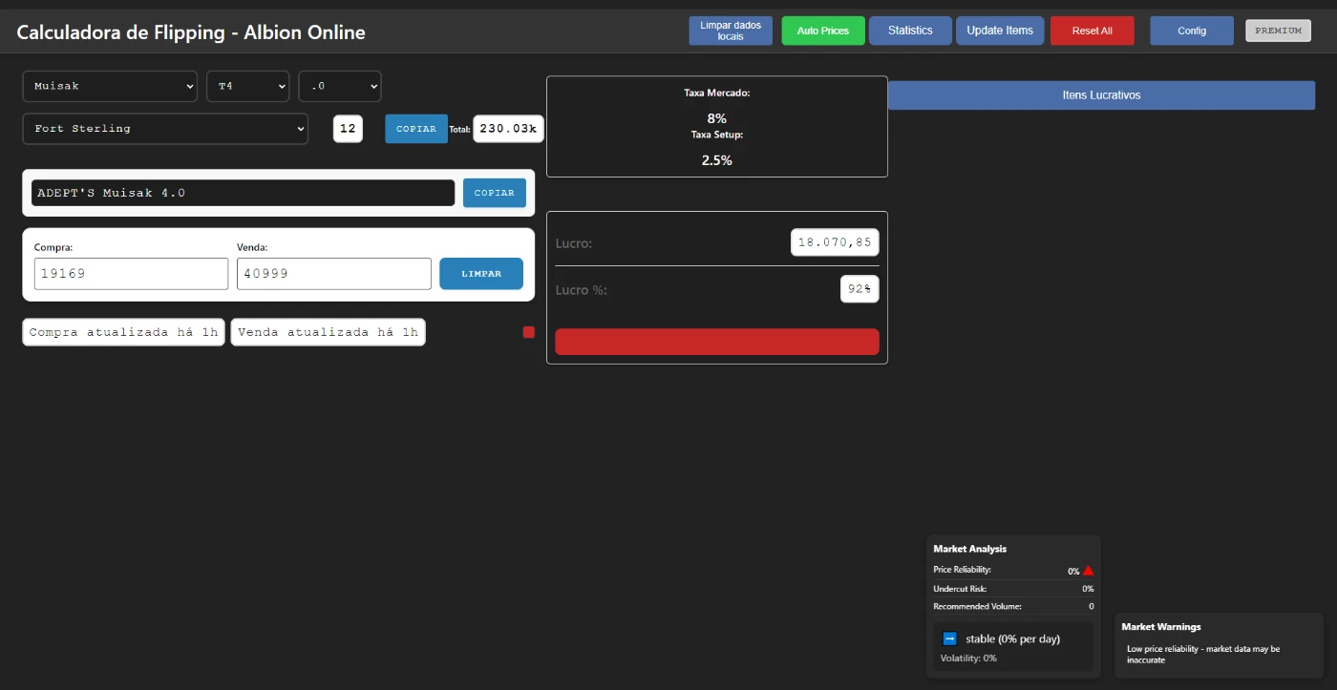Open the .0 enchantment dropdown
1337x690 pixels.
(339, 86)
